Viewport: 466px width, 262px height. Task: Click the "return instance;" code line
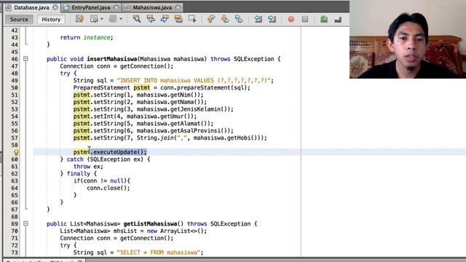tap(87, 37)
